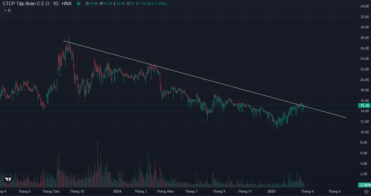Image resolution: width=371 pixels, height=196 pixels.
Task: Click the 28.00 price axis label
Action: click(x=364, y=38)
